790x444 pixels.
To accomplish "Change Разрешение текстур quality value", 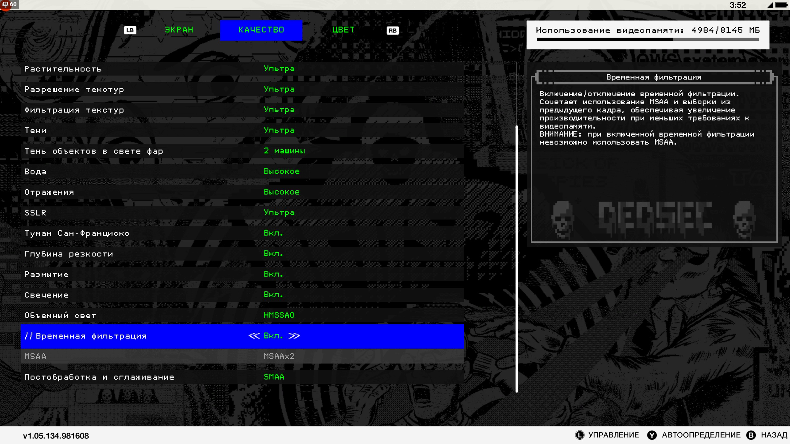I will 279,89.
